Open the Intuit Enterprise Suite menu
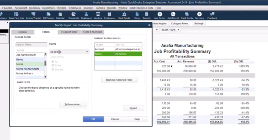This screenshot has width=268, height=140. (x=141, y=8)
